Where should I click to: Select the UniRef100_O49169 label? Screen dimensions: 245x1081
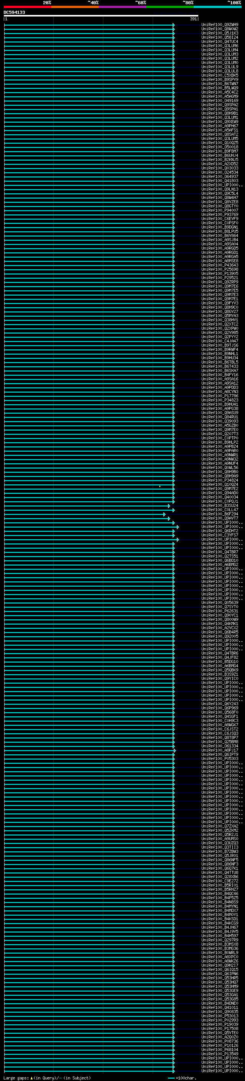coord(220,101)
